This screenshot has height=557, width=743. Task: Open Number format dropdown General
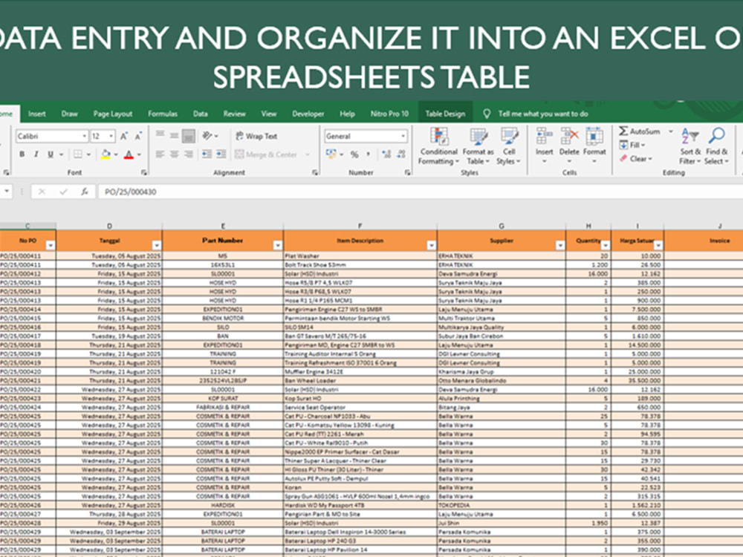point(366,137)
